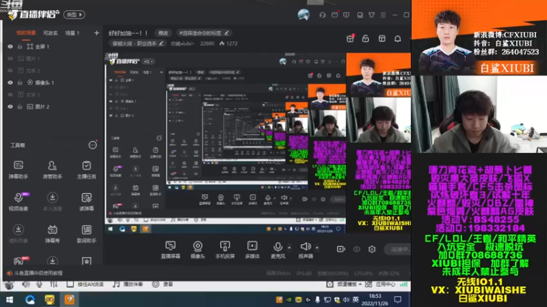Open the yellow Douyu app on taskbar
Screen dimensions: 547x307
tap(49, 299)
